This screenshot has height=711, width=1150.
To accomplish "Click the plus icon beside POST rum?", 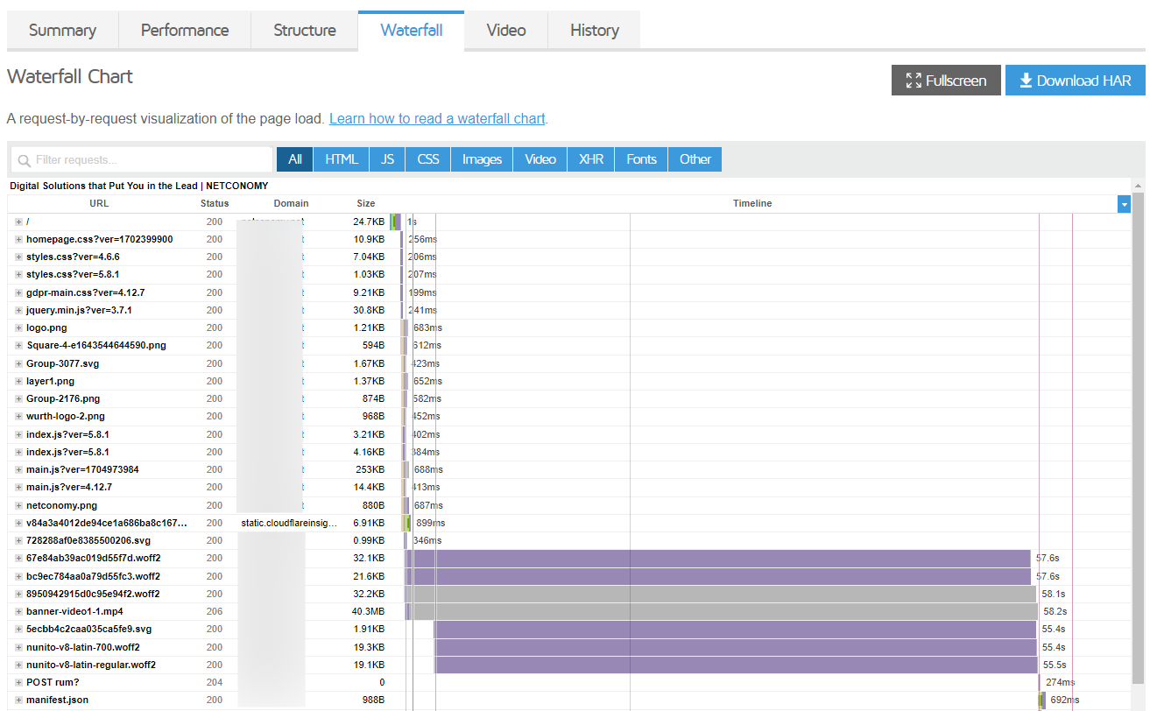I will 18,682.
